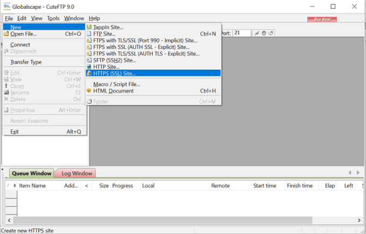Click the < column header in the queue
366x234 pixels.
point(86,185)
